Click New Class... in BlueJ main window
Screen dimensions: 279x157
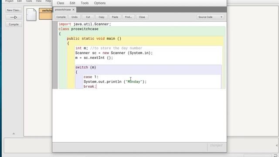[14, 10]
